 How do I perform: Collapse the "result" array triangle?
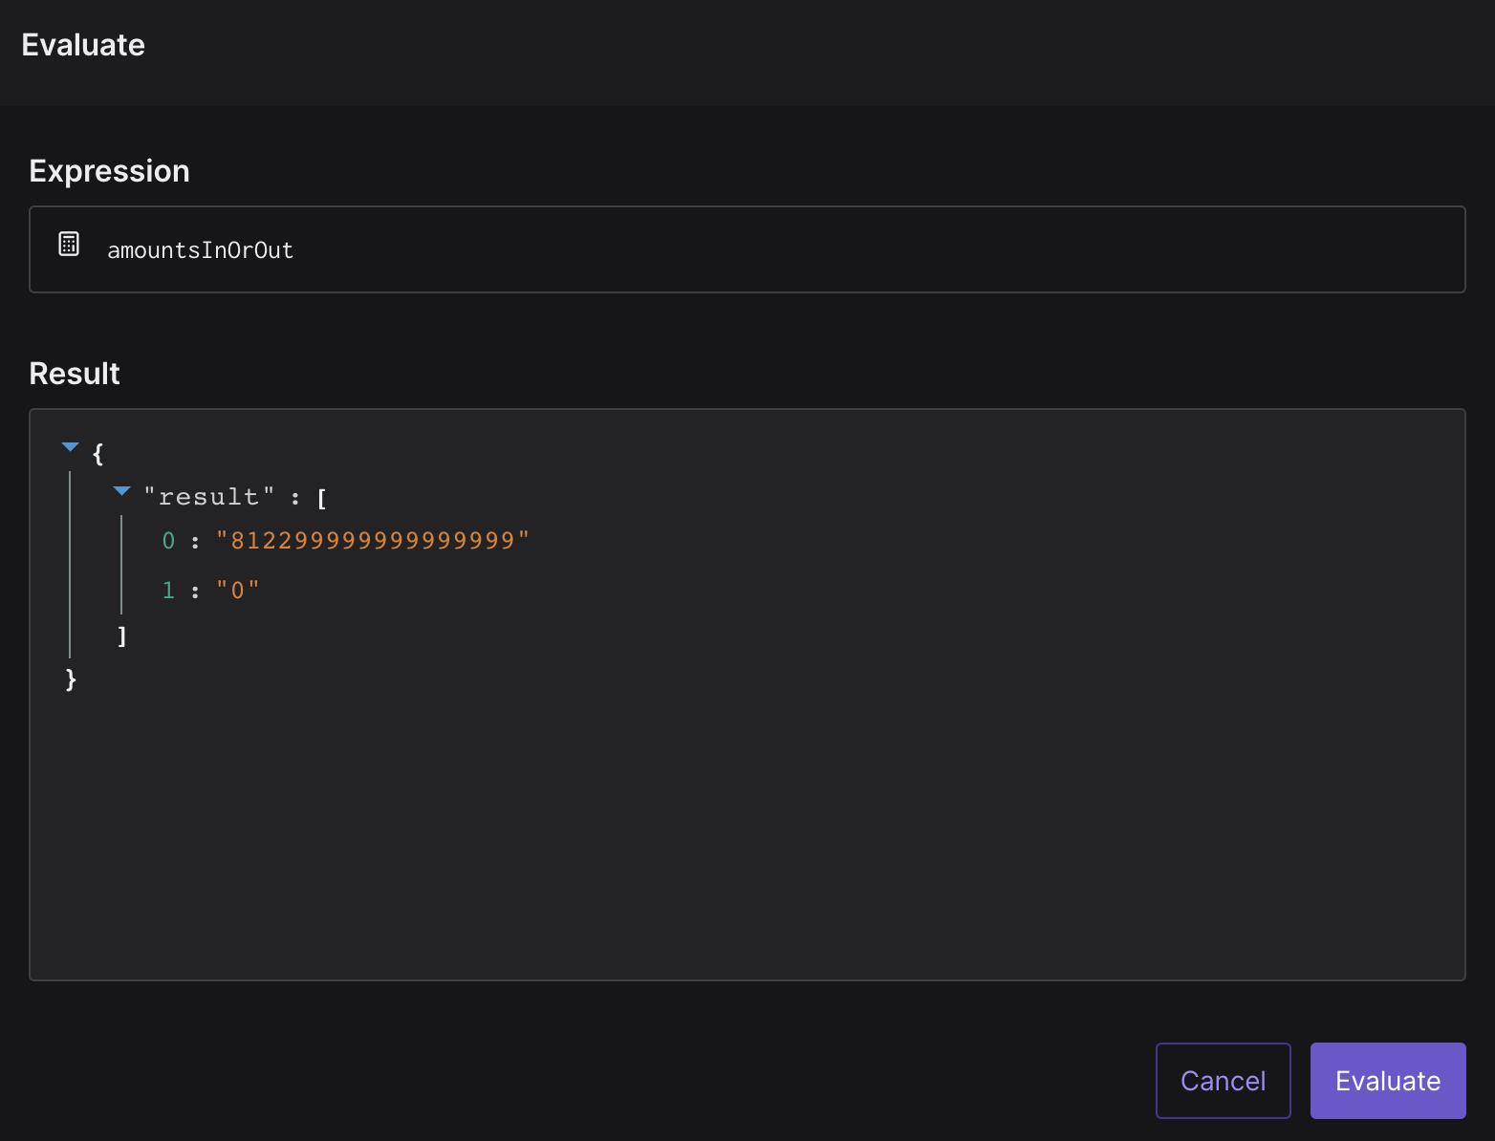pos(121,491)
